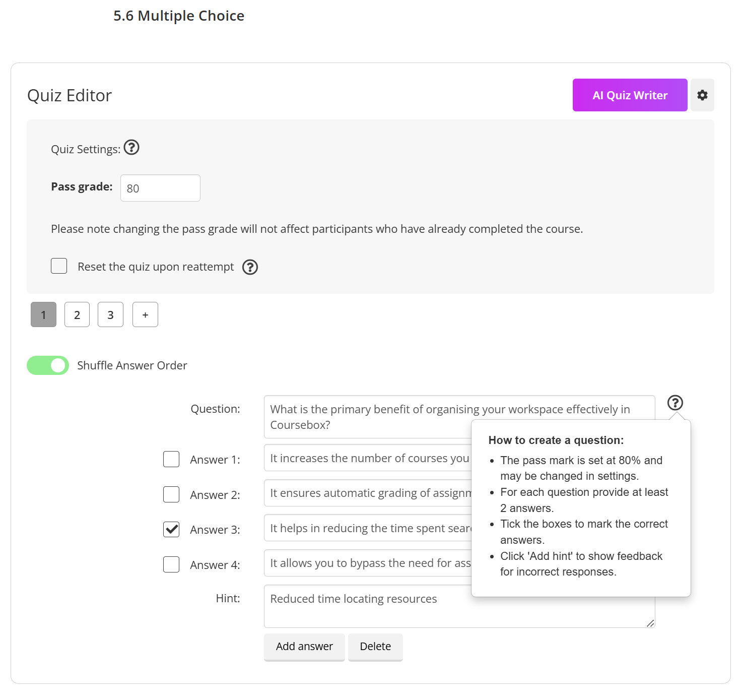The image size is (742, 700).
Task: Mark Answer 1 as correct
Action: coord(171,459)
